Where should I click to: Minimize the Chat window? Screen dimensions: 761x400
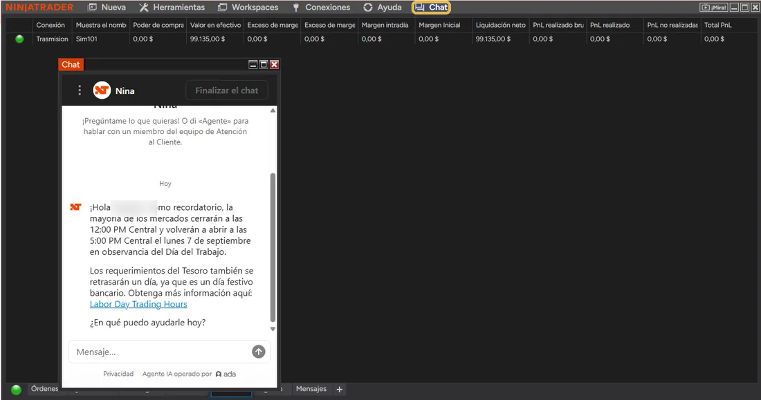point(253,64)
